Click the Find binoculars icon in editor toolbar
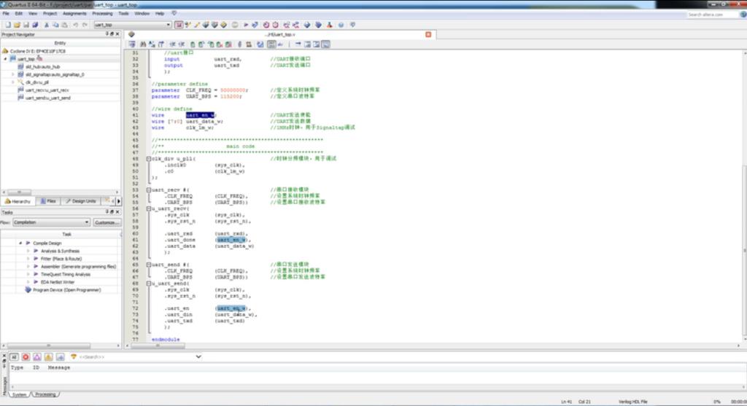Image resolution: width=747 pixels, height=406 pixels. [133, 44]
